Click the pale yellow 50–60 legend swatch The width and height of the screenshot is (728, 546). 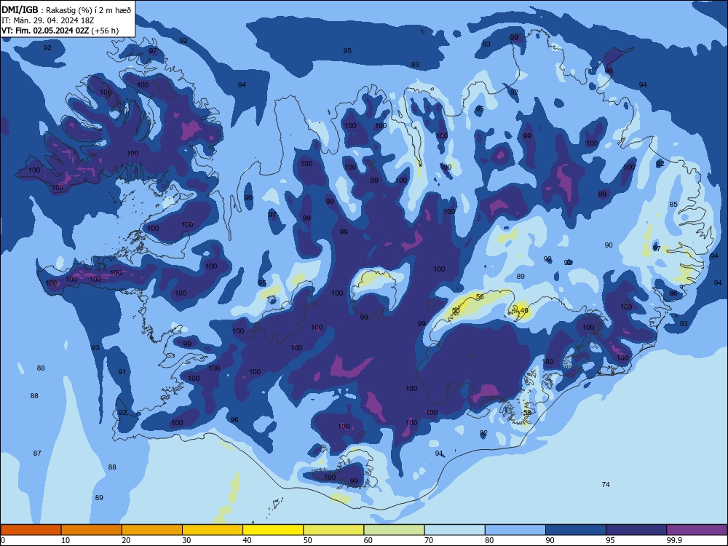click(333, 530)
